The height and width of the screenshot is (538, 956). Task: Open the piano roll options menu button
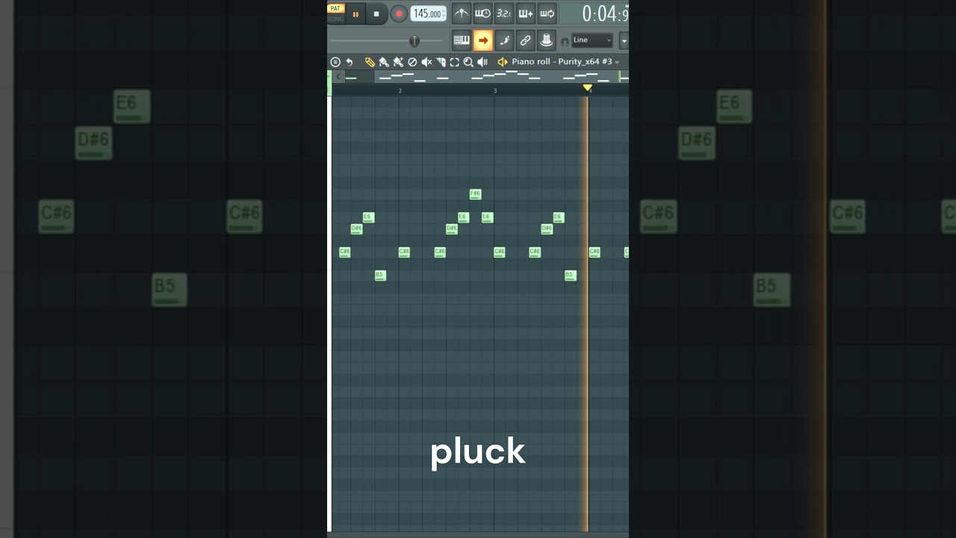[x=335, y=62]
